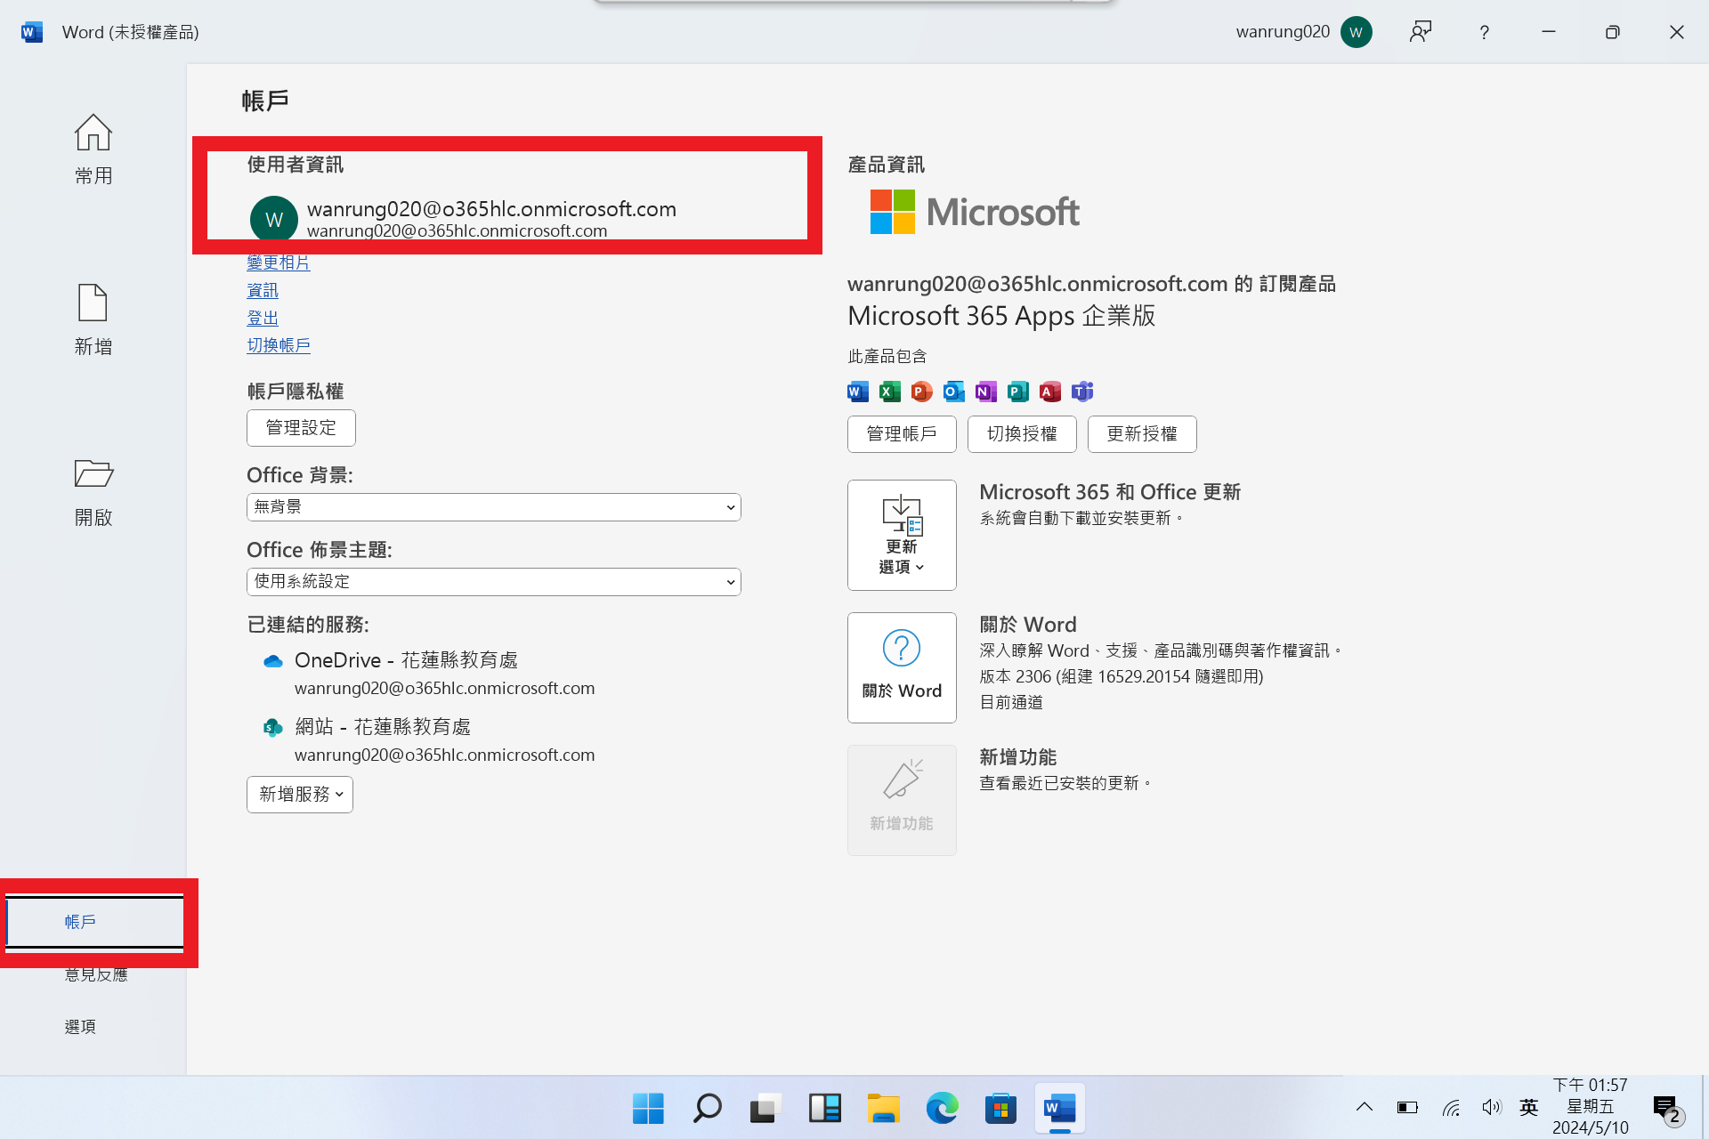The width and height of the screenshot is (1709, 1139).
Task: Open the Update Options (更新選項) button
Action: pos(901,535)
